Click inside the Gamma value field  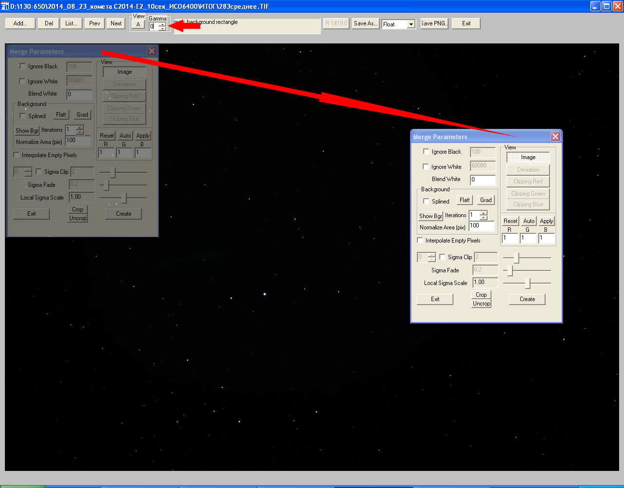point(154,27)
